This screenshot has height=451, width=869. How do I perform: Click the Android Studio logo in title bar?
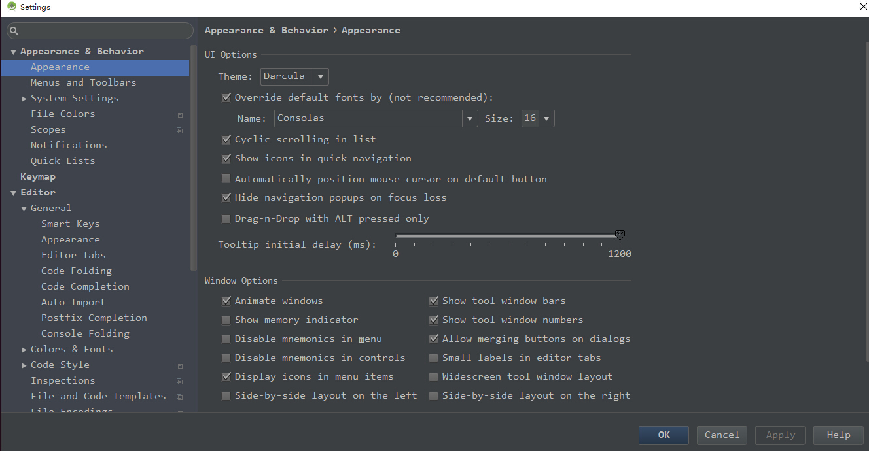tap(11, 7)
